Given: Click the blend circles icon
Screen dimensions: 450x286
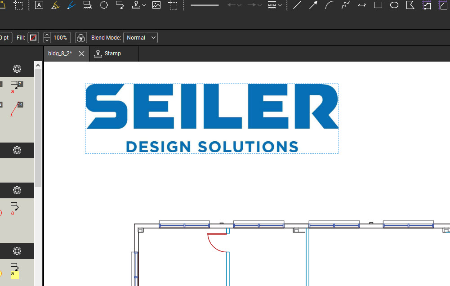Looking at the screenshot, I should pos(81,38).
